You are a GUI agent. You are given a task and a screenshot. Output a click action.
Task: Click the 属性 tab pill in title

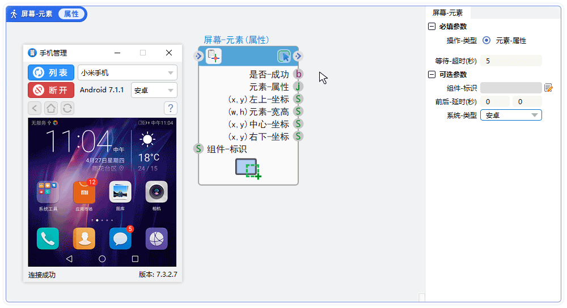(71, 14)
